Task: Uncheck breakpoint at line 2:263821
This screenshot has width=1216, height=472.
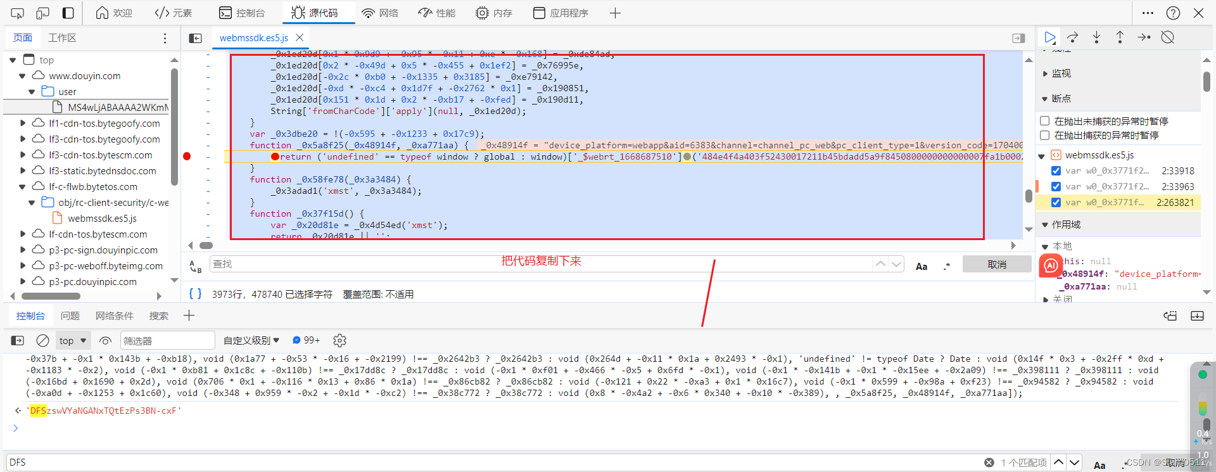Action: point(1056,203)
